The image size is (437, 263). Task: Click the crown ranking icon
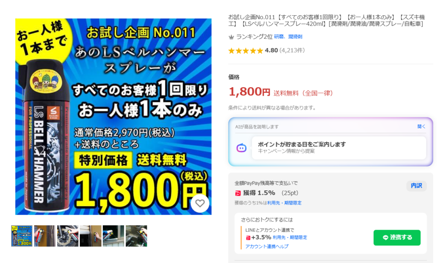pos(231,37)
